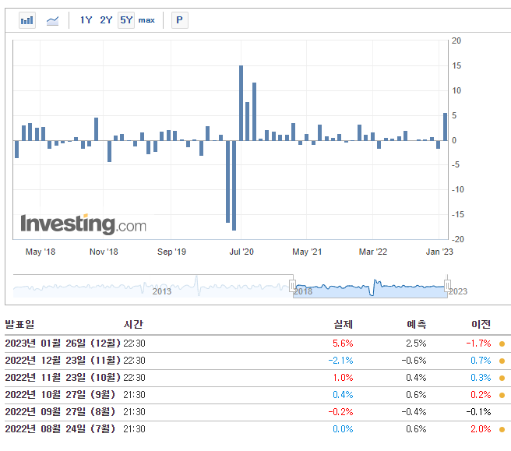Click previous value -1.7%
The width and height of the screenshot is (511, 451).
(x=478, y=344)
